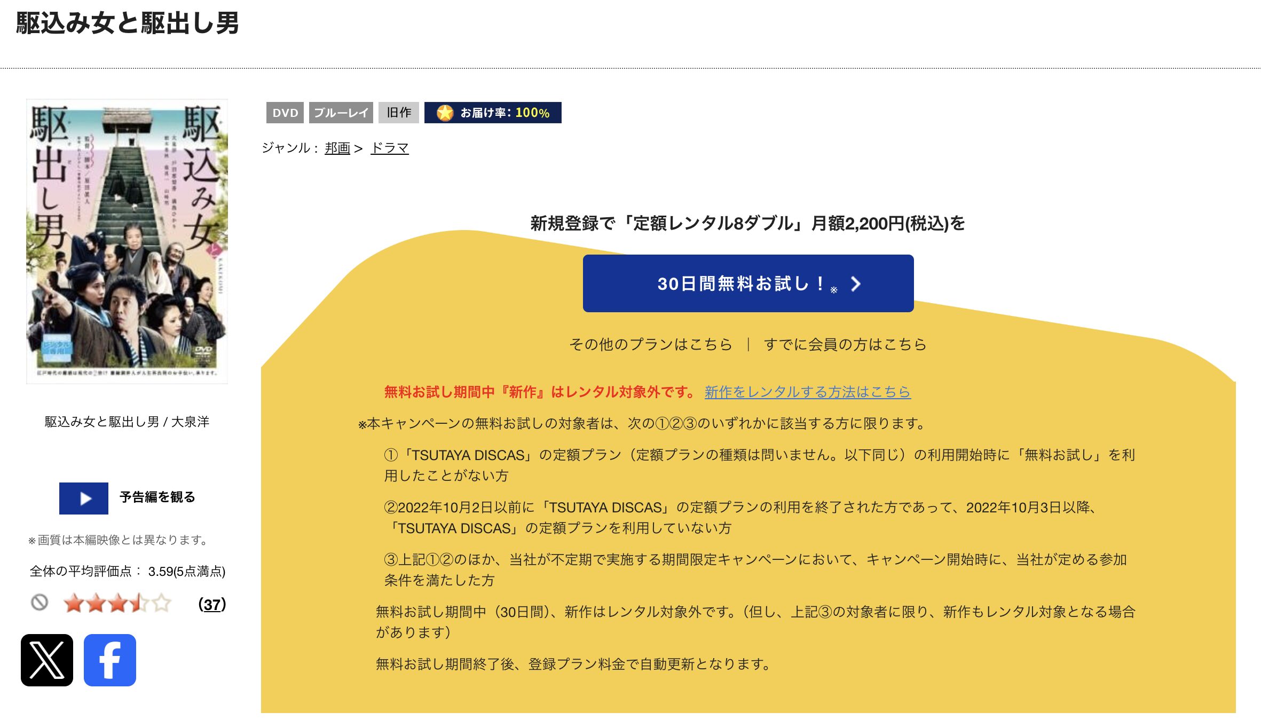Click the ※画質は本編映像とは異なります note
This screenshot has height=728, width=1261.
[118, 540]
